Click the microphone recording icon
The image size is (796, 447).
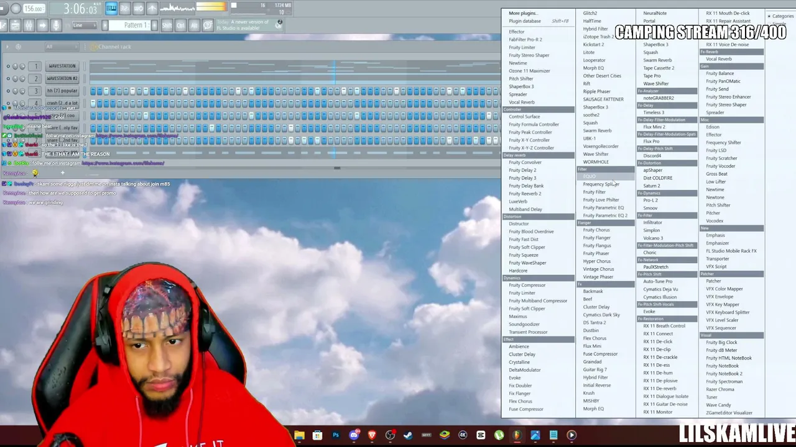56,25
